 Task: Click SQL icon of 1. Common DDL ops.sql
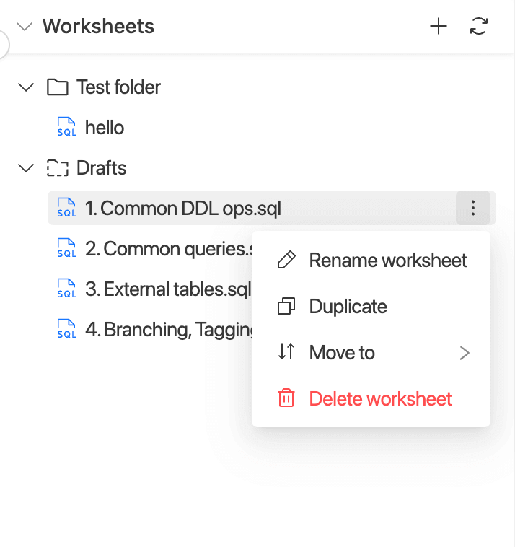(x=66, y=208)
